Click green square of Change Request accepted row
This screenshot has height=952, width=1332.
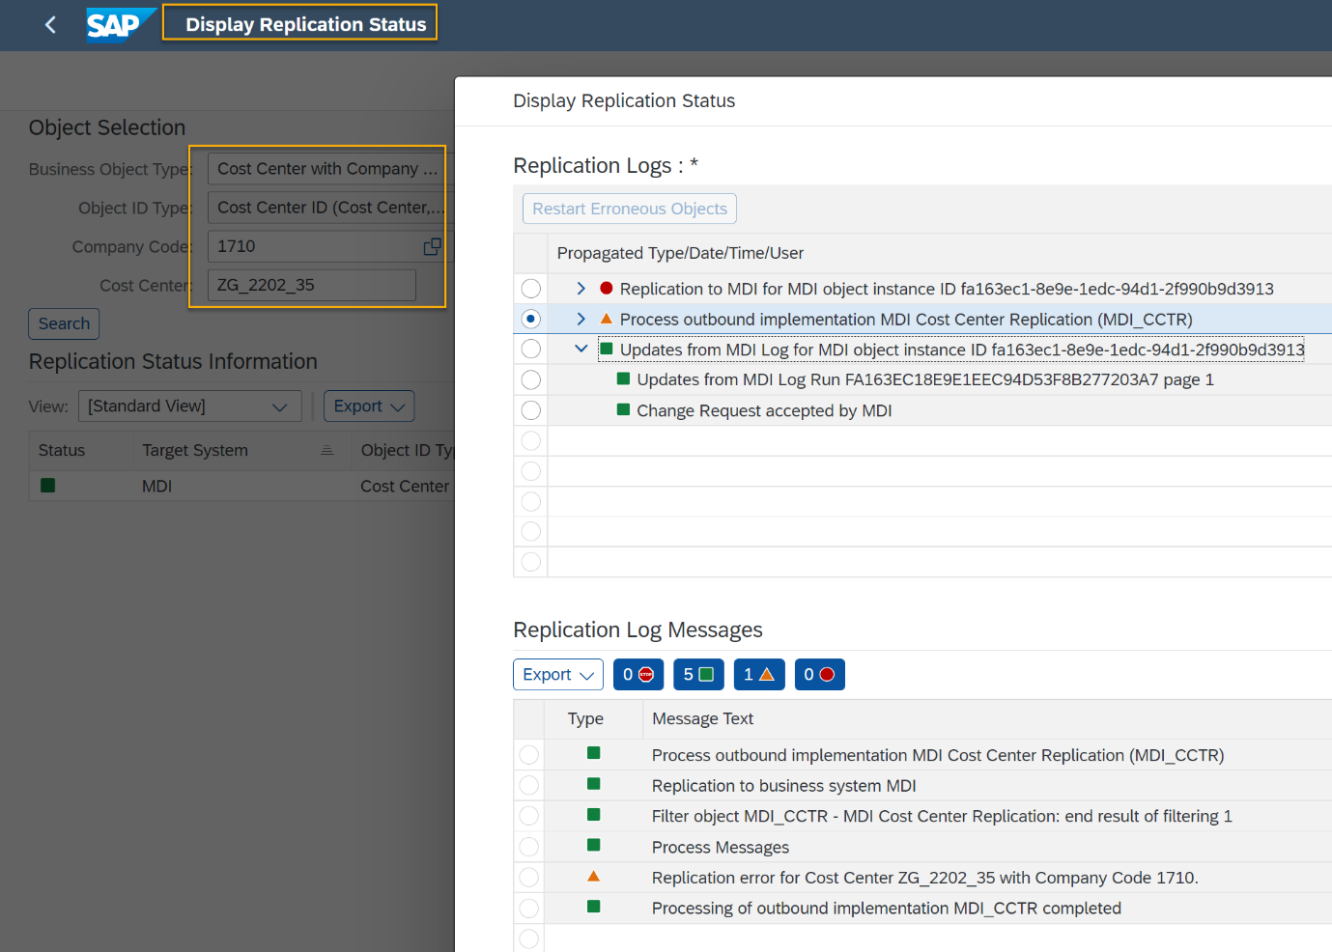[x=623, y=409]
